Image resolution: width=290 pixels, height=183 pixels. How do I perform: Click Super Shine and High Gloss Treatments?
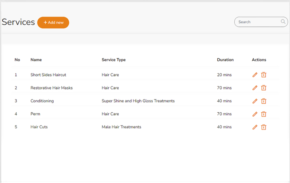(x=138, y=101)
